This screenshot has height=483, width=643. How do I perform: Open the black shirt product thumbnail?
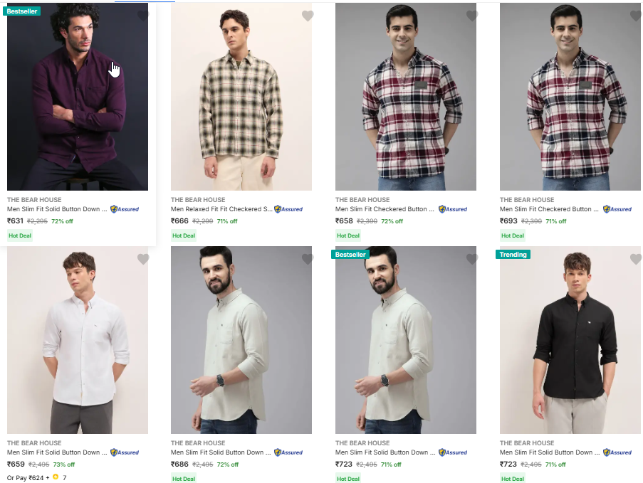click(x=570, y=340)
